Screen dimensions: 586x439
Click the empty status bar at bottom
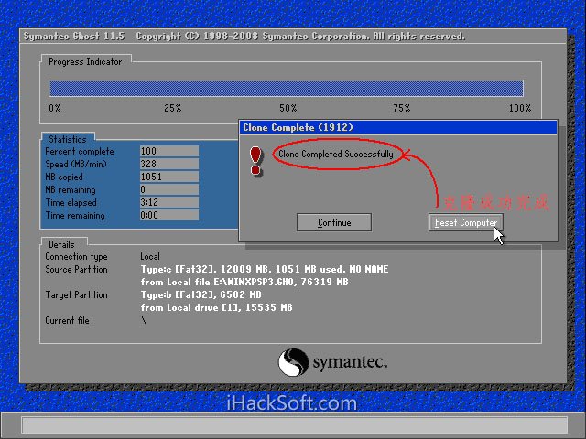click(293, 425)
